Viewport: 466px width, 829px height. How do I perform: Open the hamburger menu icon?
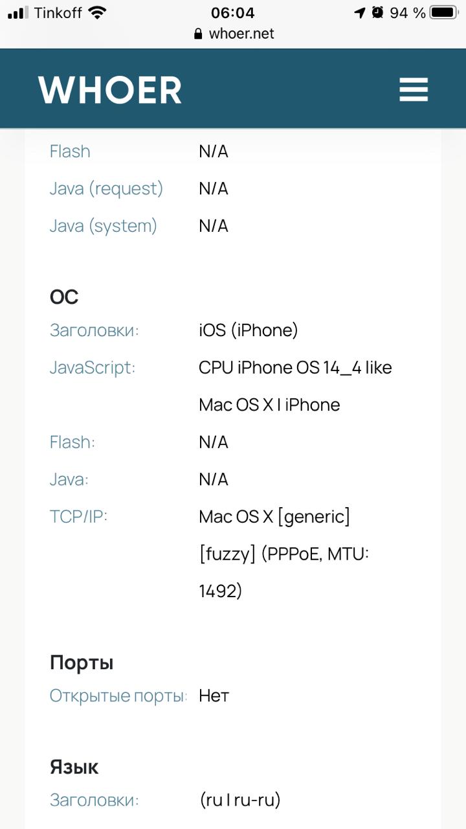pyautogui.click(x=414, y=89)
